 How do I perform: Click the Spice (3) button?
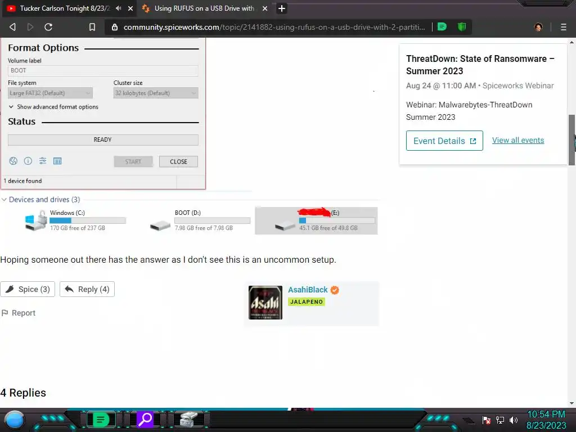tap(28, 289)
